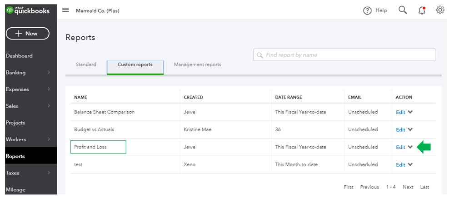Go to Dashboard in the sidebar
Viewport: 454px width, 198px height.
(19, 56)
